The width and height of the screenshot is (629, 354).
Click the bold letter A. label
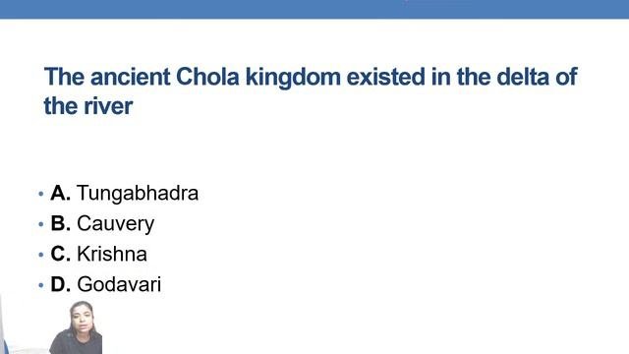coord(61,193)
